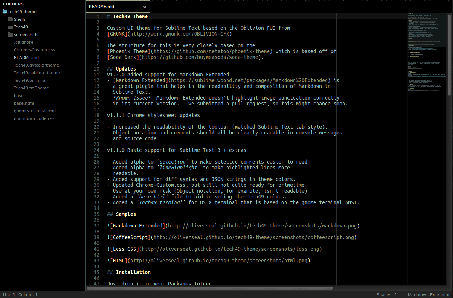Open Tech49.dvtcolortheme file
This screenshot has height=298, width=453.
click(36, 65)
